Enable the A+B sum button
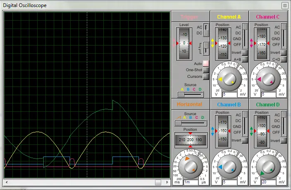The height and width of the screenshot is (190, 291). click(245, 59)
